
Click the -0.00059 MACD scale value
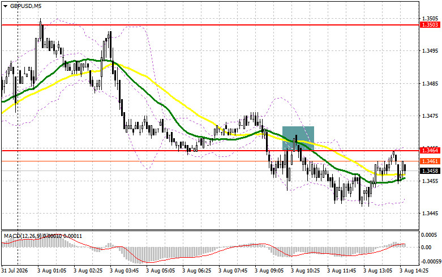point(430,261)
